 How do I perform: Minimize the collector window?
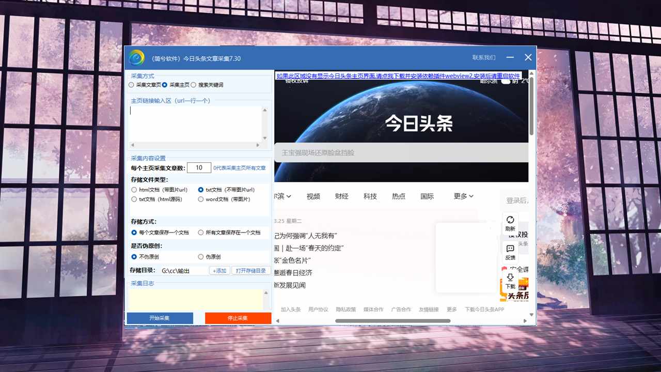(x=510, y=57)
